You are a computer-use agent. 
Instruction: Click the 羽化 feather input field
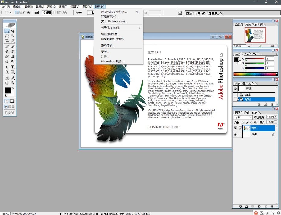tap(47, 13)
